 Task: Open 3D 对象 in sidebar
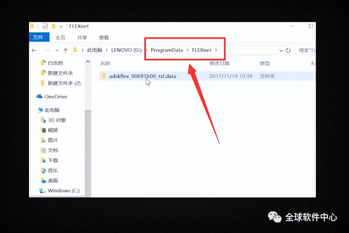(57, 120)
